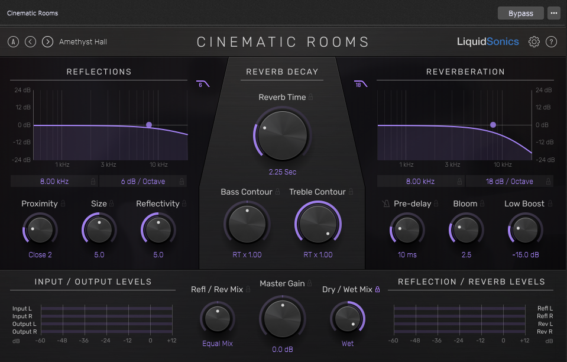567x362 pixels.
Task: Click the Bass Contour RT x 1.00 value
Action: point(247,255)
